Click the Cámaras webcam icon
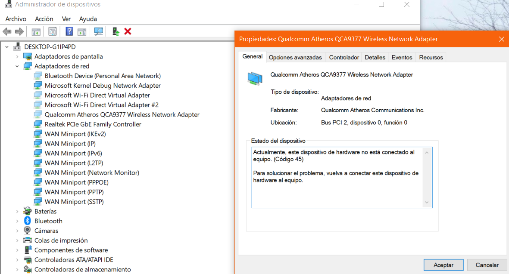 click(x=28, y=231)
